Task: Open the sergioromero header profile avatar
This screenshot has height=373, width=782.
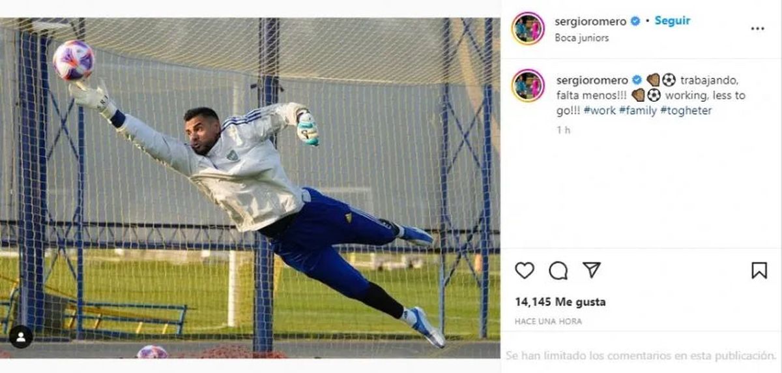Action: (528, 29)
